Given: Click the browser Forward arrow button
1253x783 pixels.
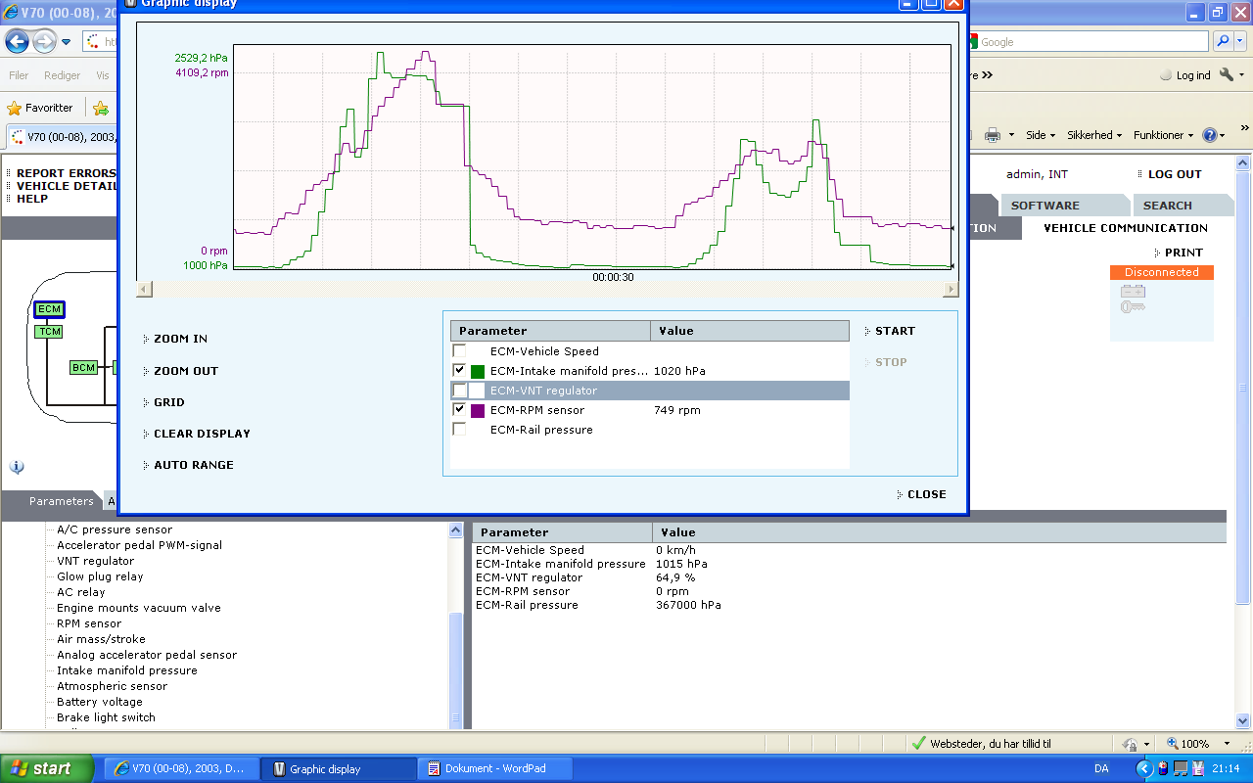Looking at the screenshot, I should 44,42.
